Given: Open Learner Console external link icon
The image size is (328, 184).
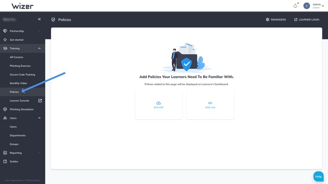Looking at the screenshot, I should pyautogui.click(x=40, y=100).
